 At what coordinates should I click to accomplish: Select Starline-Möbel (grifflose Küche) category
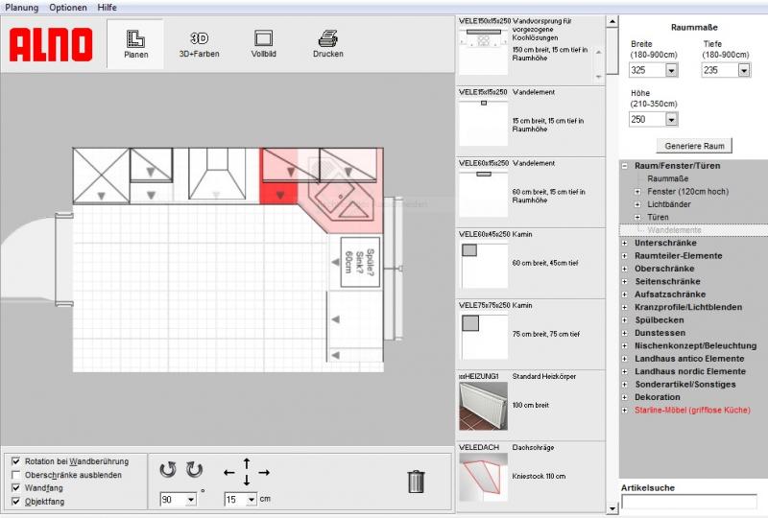(691, 410)
